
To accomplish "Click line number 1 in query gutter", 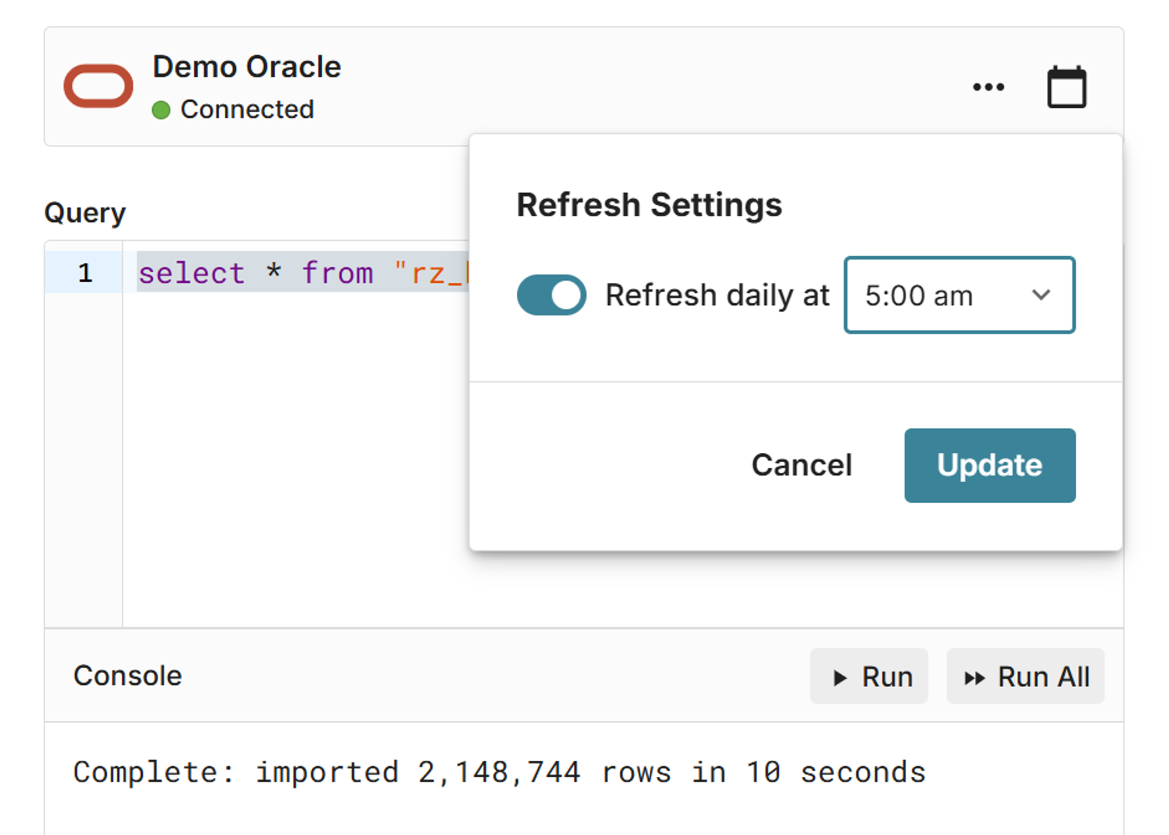I will click(85, 272).
